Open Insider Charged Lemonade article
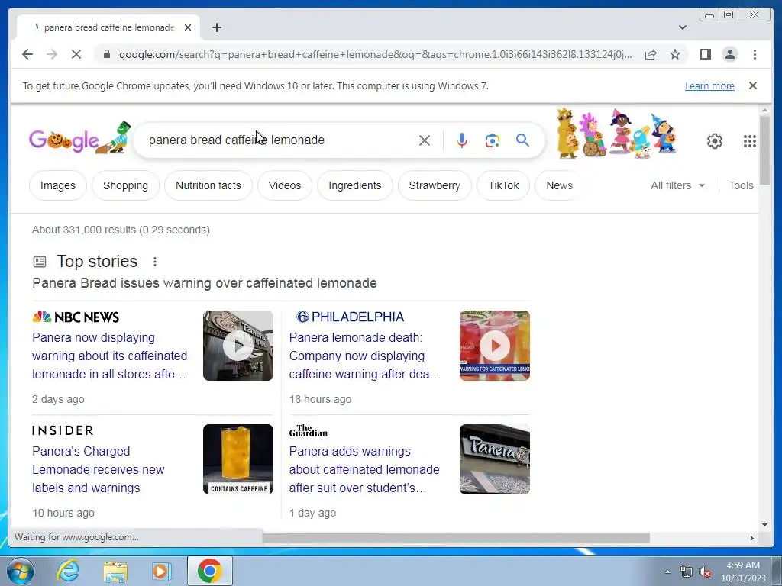The height and width of the screenshot is (586, 782). (99, 469)
